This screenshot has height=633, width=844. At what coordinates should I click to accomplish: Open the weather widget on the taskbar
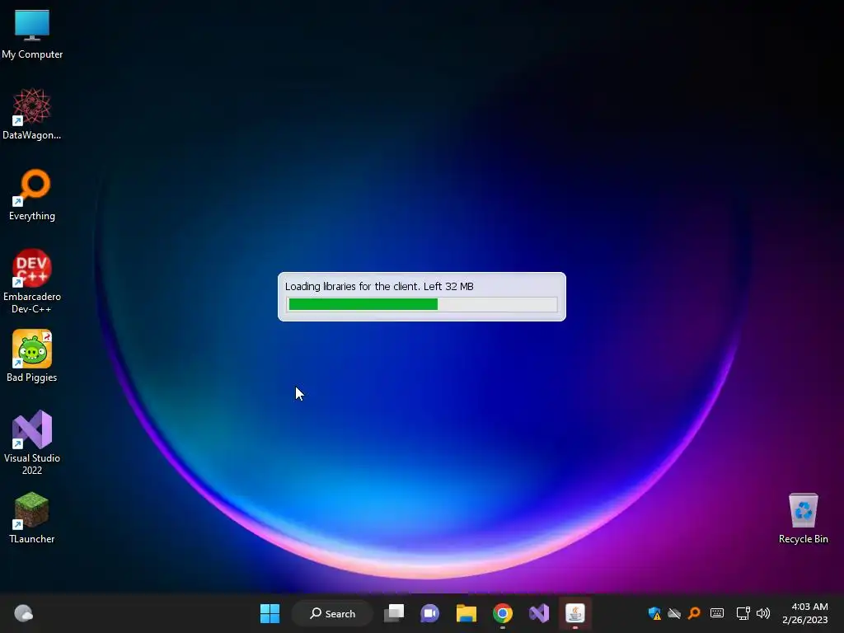23,613
